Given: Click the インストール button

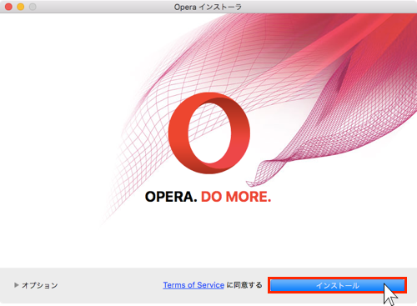Looking at the screenshot, I should [337, 285].
